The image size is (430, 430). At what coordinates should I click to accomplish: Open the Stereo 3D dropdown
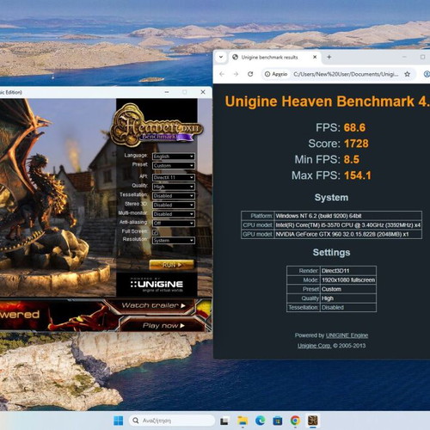tap(174, 205)
